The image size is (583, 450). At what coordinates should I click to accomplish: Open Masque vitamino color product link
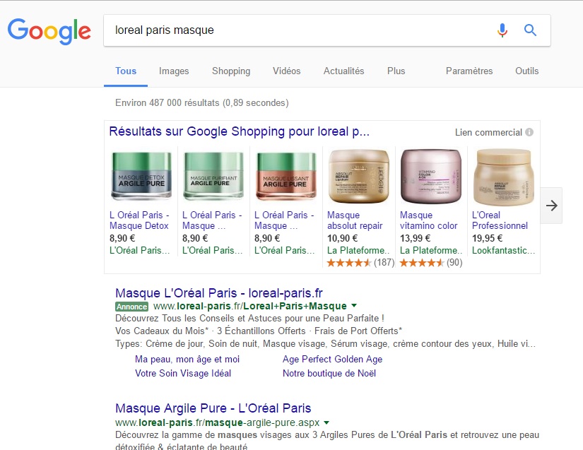click(428, 220)
